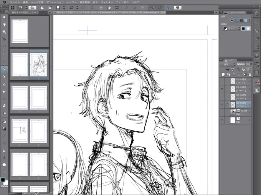Image resolution: width=261 pixels, height=195 pixels.
Task: Open the アニメーション menu
Action: (x=55, y=2)
